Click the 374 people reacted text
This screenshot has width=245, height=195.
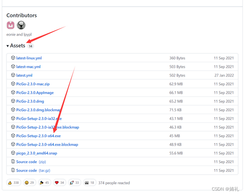click(114, 183)
